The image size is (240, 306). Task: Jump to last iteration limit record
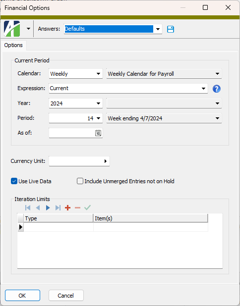pyautogui.click(x=58, y=207)
